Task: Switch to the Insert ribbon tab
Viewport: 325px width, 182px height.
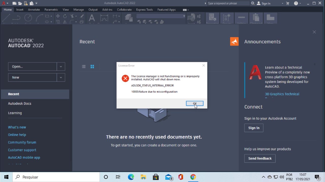Action: pos(20,10)
